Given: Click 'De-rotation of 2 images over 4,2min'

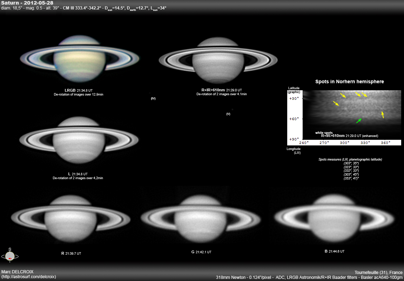Looking at the screenshot, I should pos(78,178).
